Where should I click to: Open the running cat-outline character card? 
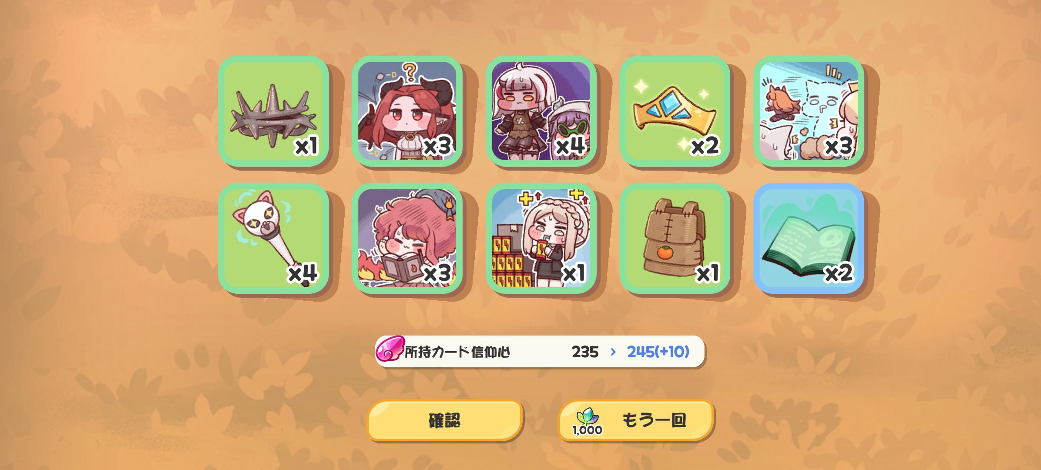click(x=809, y=111)
